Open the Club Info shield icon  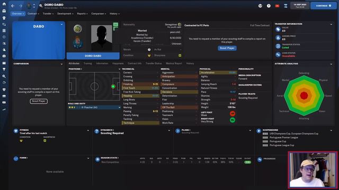point(4,90)
